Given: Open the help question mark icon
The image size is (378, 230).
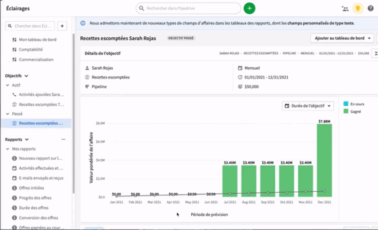Looking at the screenshot, I should [x=371, y=8].
